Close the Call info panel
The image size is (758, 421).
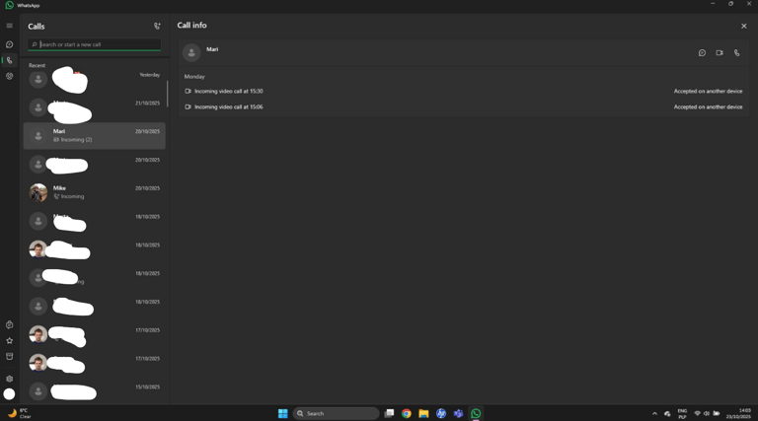[x=743, y=26]
